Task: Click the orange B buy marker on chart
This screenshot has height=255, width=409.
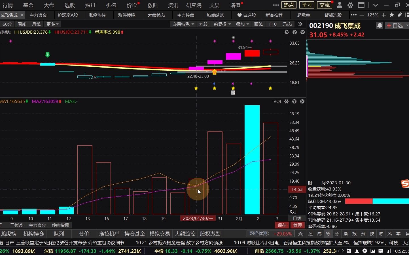Action: [x=215, y=72]
